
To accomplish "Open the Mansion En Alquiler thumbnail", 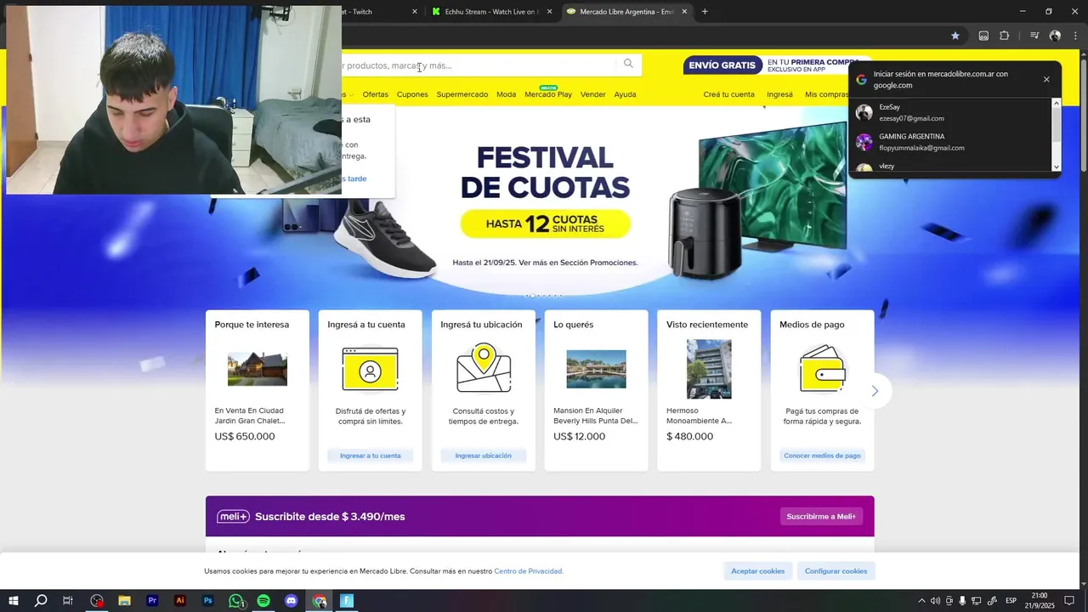I will [x=596, y=369].
